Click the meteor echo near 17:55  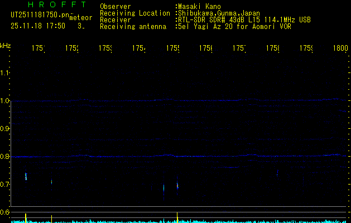pyautogui.click(x=177, y=185)
